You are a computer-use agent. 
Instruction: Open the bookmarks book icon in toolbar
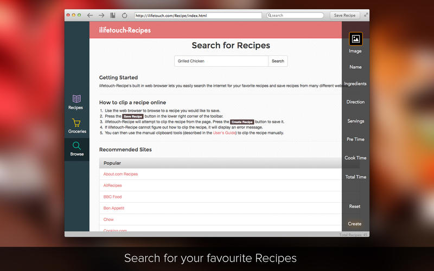[113, 16]
